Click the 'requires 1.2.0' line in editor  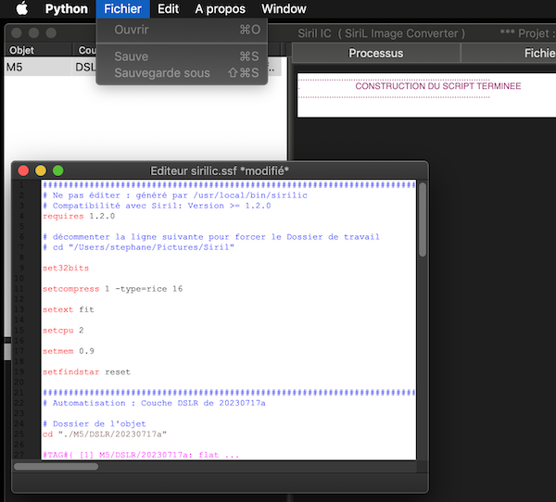[x=79, y=216]
